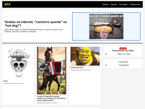Open the Tecnologias menu item
Screen dimensions: 145x109
click(123, 5)
